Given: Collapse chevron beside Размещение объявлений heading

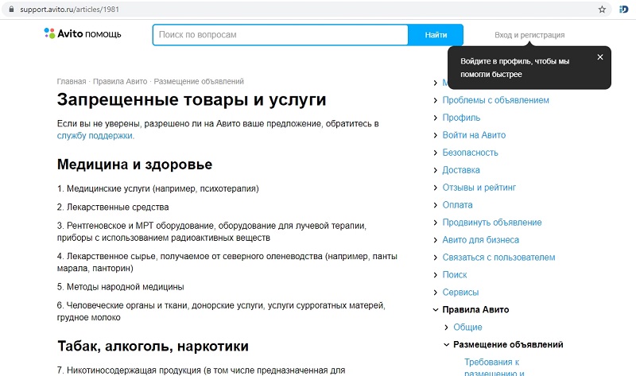Looking at the screenshot, I should point(446,345).
